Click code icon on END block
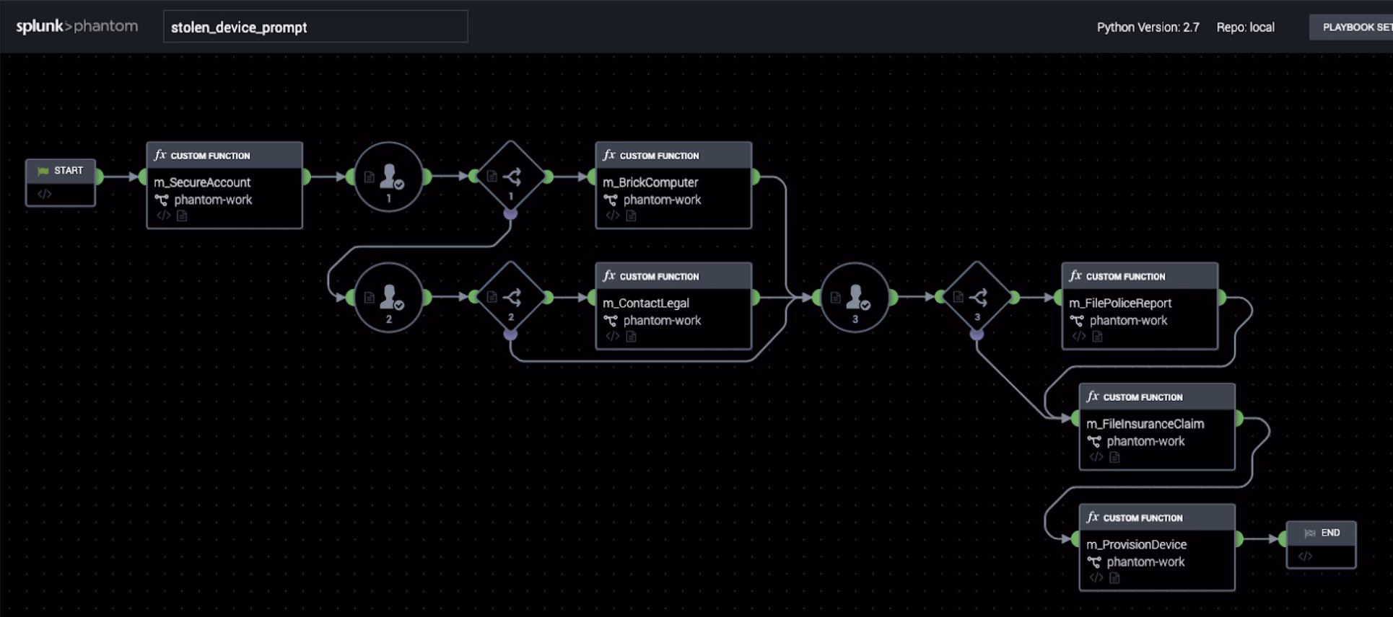Viewport: 1393px width, 617px height. pos(1305,556)
